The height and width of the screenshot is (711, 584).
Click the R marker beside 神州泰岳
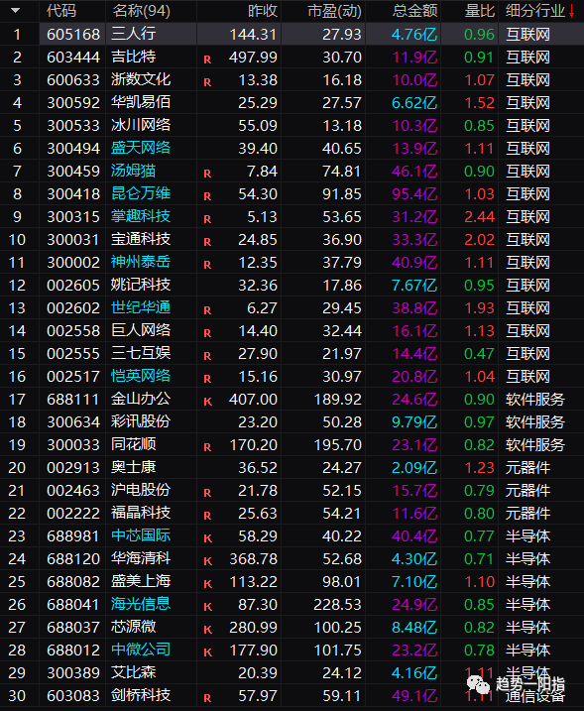(x=207, y=265)
